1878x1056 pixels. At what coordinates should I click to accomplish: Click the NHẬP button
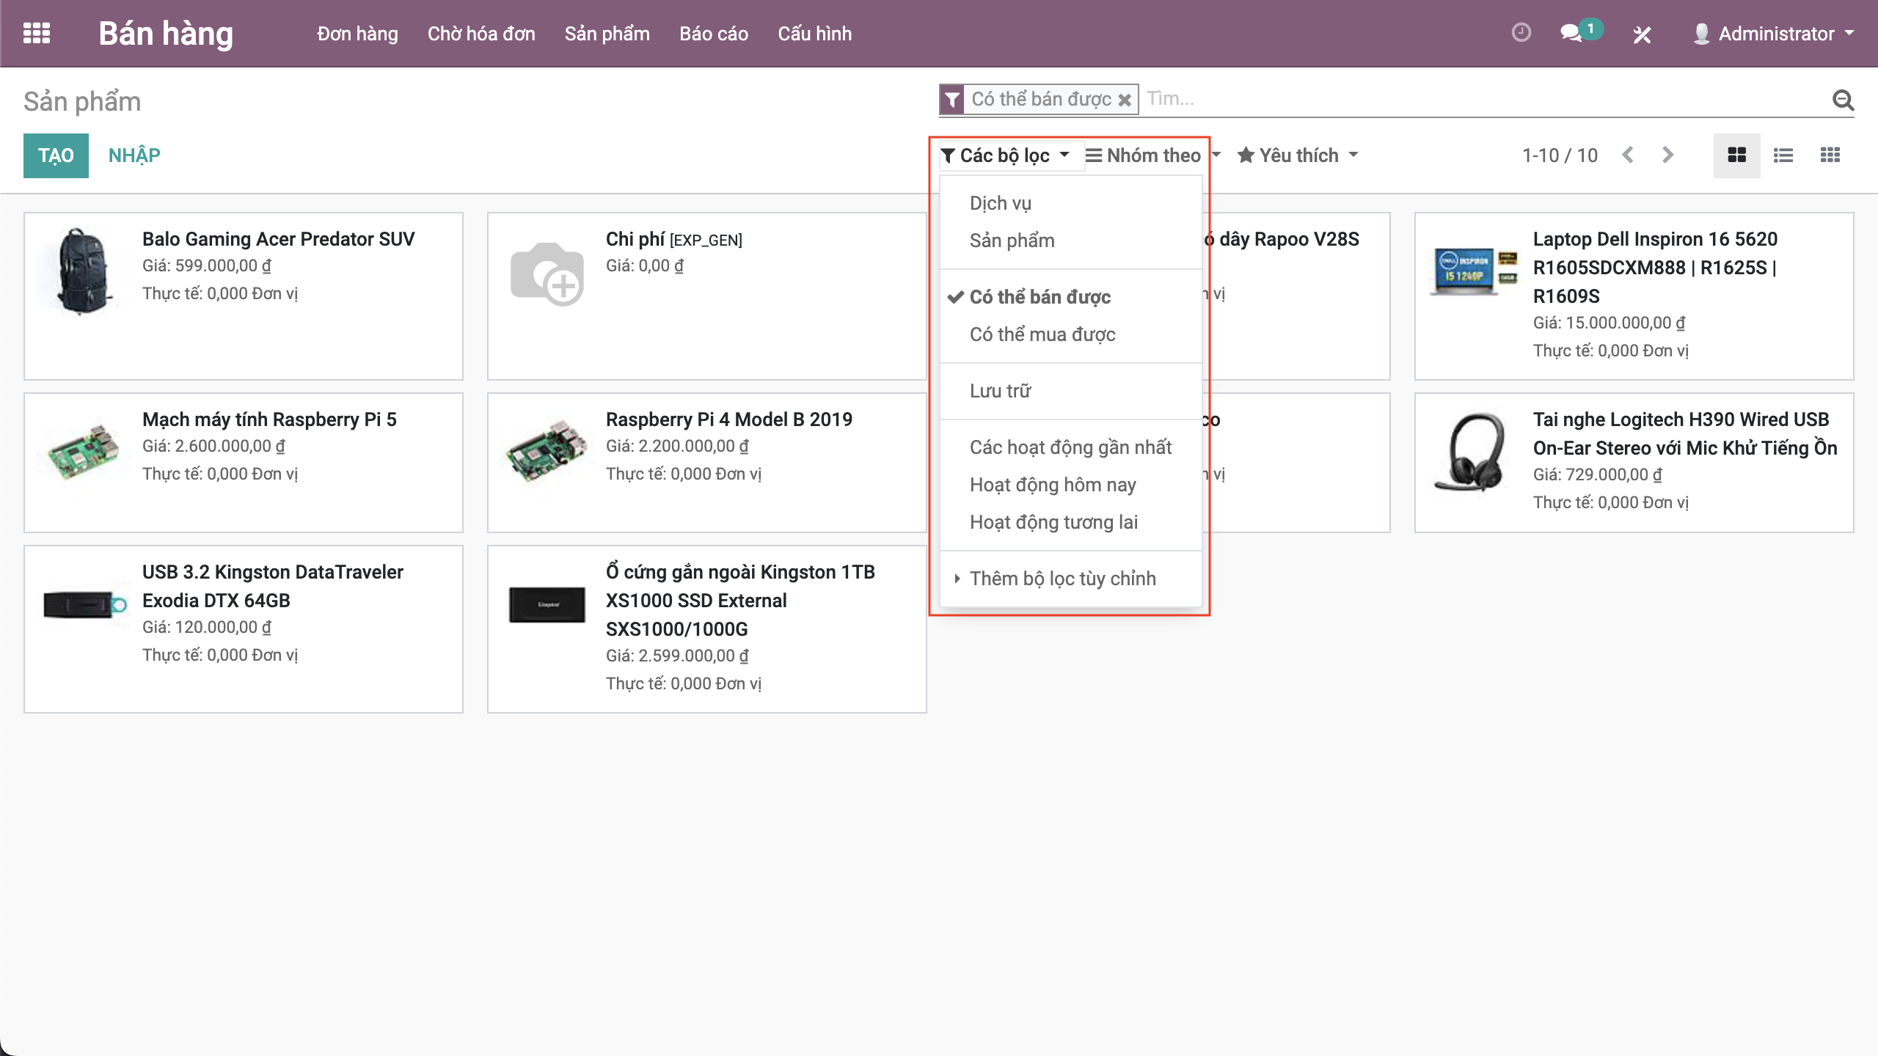tap(134, 155)
